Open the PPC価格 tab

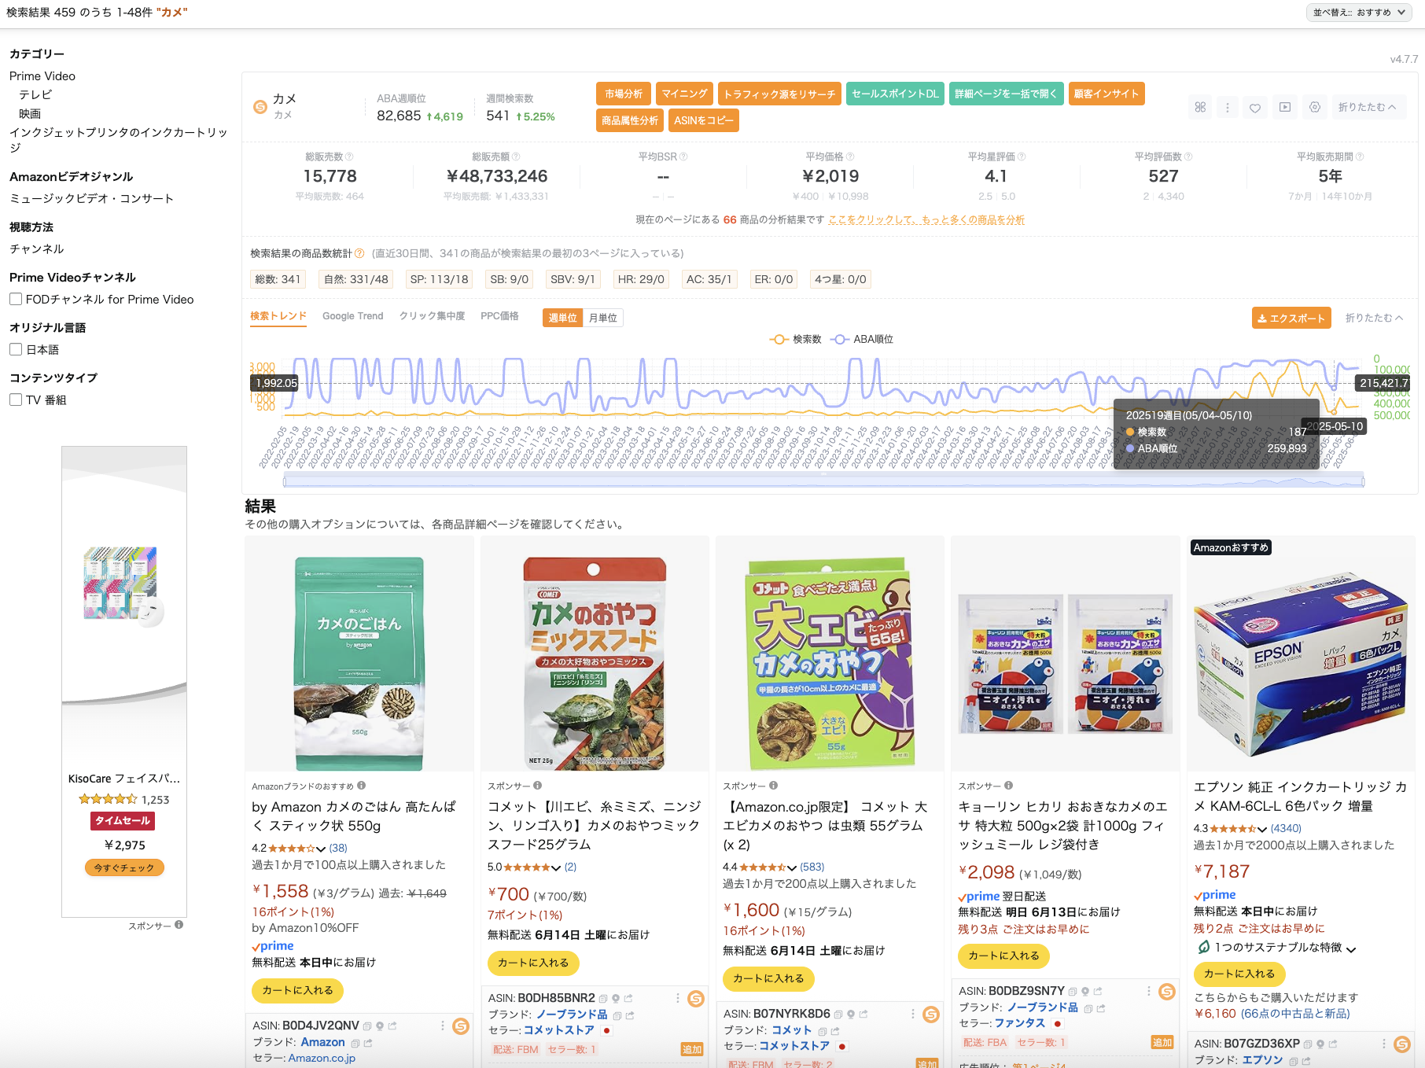click(x=499, y=316)
